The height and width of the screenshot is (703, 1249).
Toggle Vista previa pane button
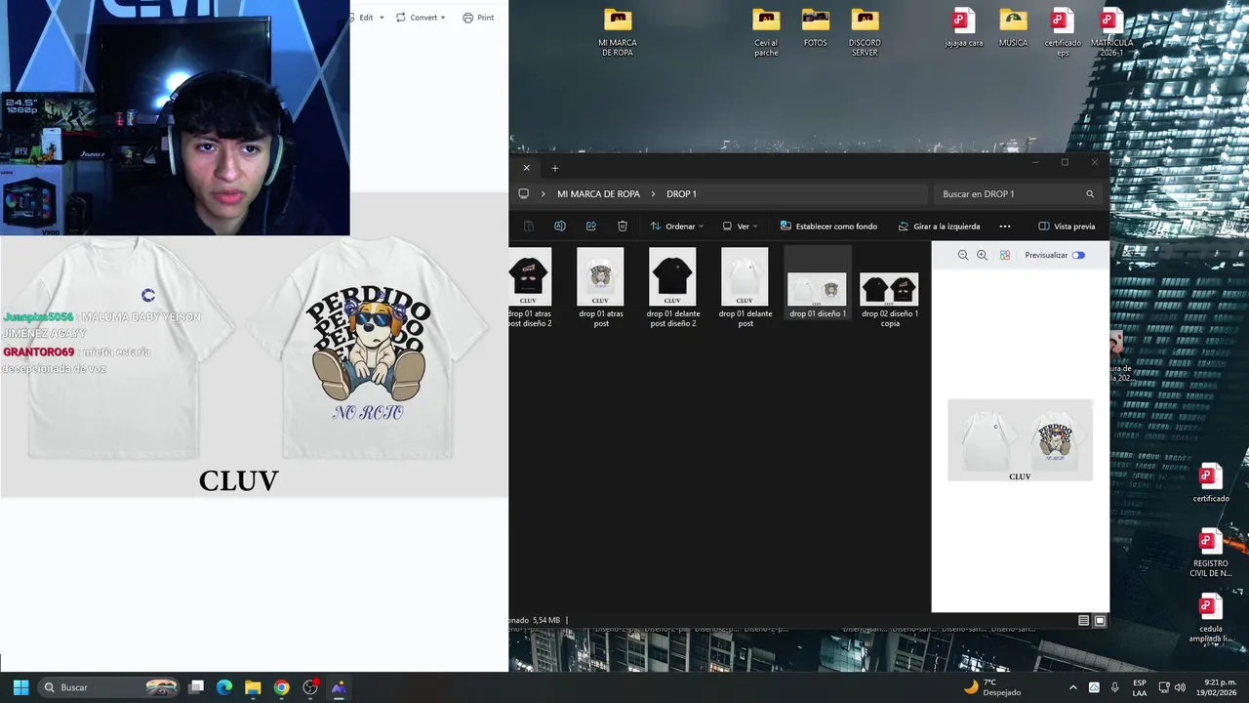click(x=1067, y=226)
